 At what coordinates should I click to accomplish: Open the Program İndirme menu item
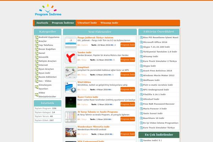[x=63, y=23]
